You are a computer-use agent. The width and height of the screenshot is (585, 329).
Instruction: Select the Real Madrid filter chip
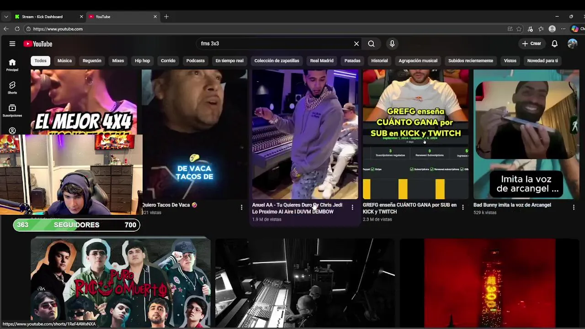tap(322, 60)
